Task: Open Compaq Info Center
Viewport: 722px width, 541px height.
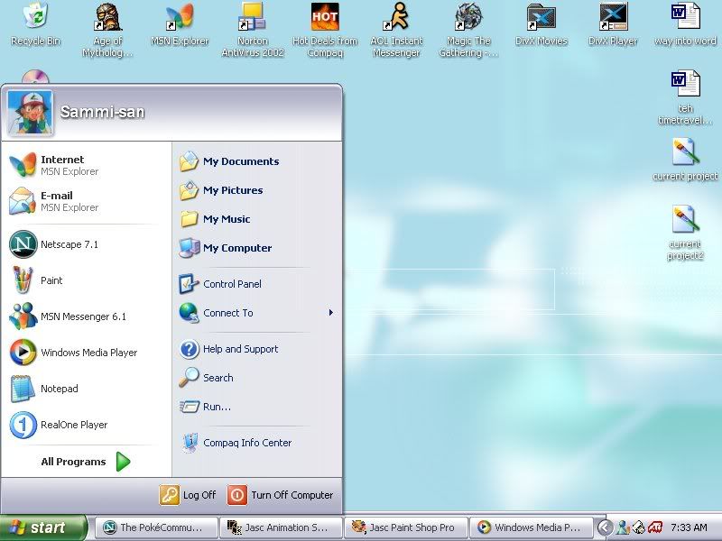Action: point(257,443)
